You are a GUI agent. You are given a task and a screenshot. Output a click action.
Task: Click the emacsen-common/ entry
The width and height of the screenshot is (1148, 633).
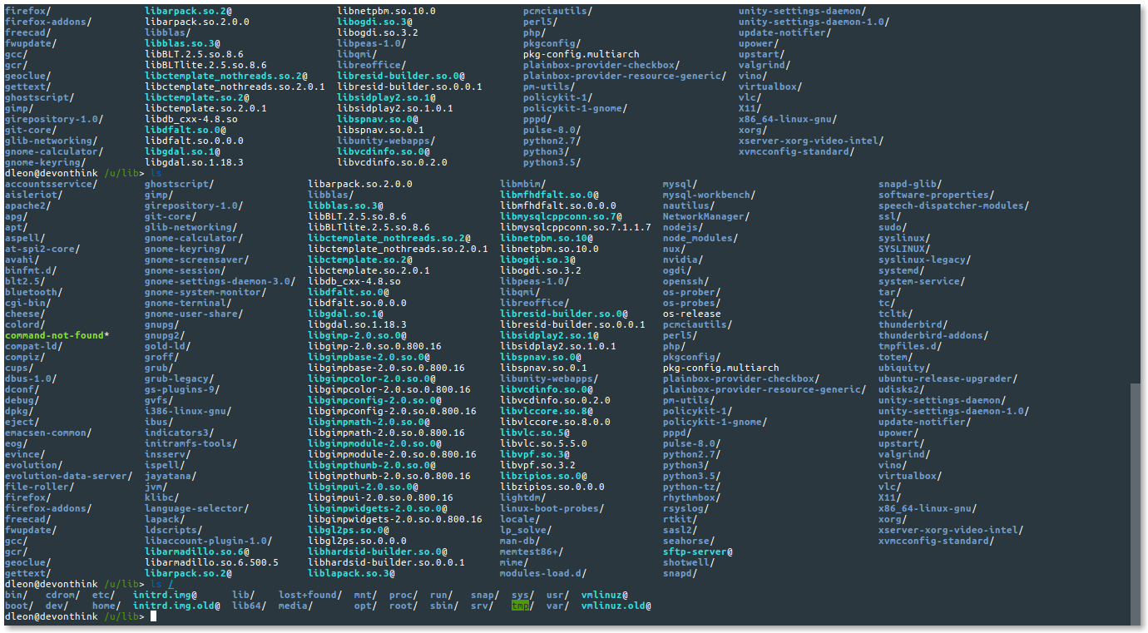click(x=49, y=433)
